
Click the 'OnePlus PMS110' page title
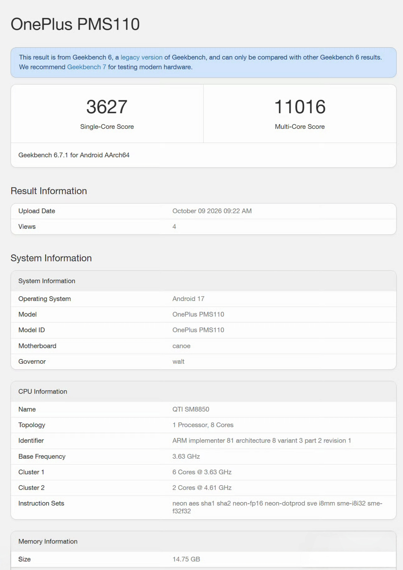(75, 24)
